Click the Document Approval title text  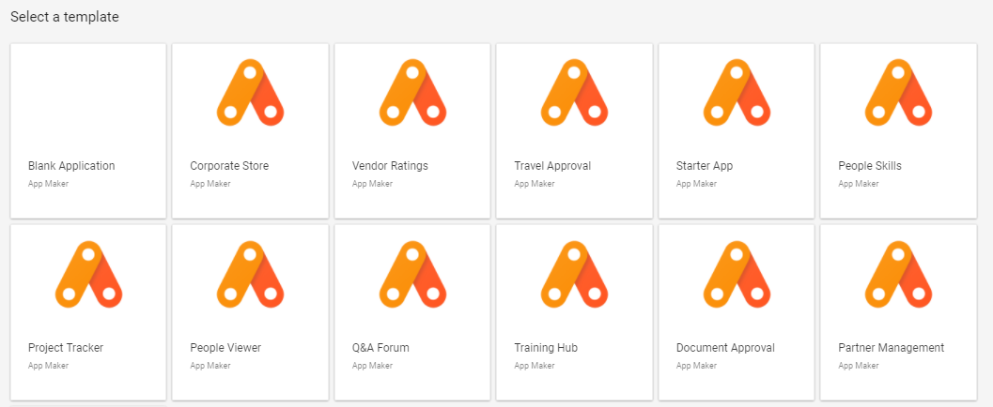point(725,348)
